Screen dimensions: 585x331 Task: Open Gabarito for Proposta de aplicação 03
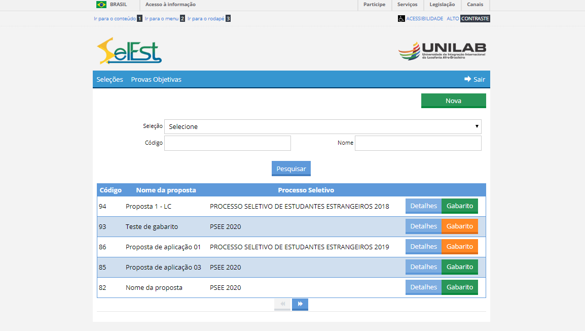point(459,267)
